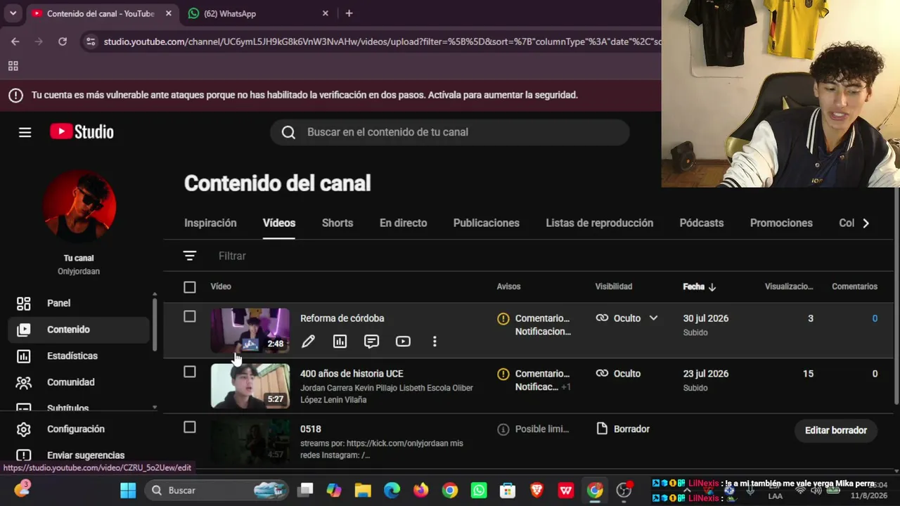The width and height of the screenshot is (900, 506).
Task: Go to the Promociones tab
Action: (x=781, y=223)
